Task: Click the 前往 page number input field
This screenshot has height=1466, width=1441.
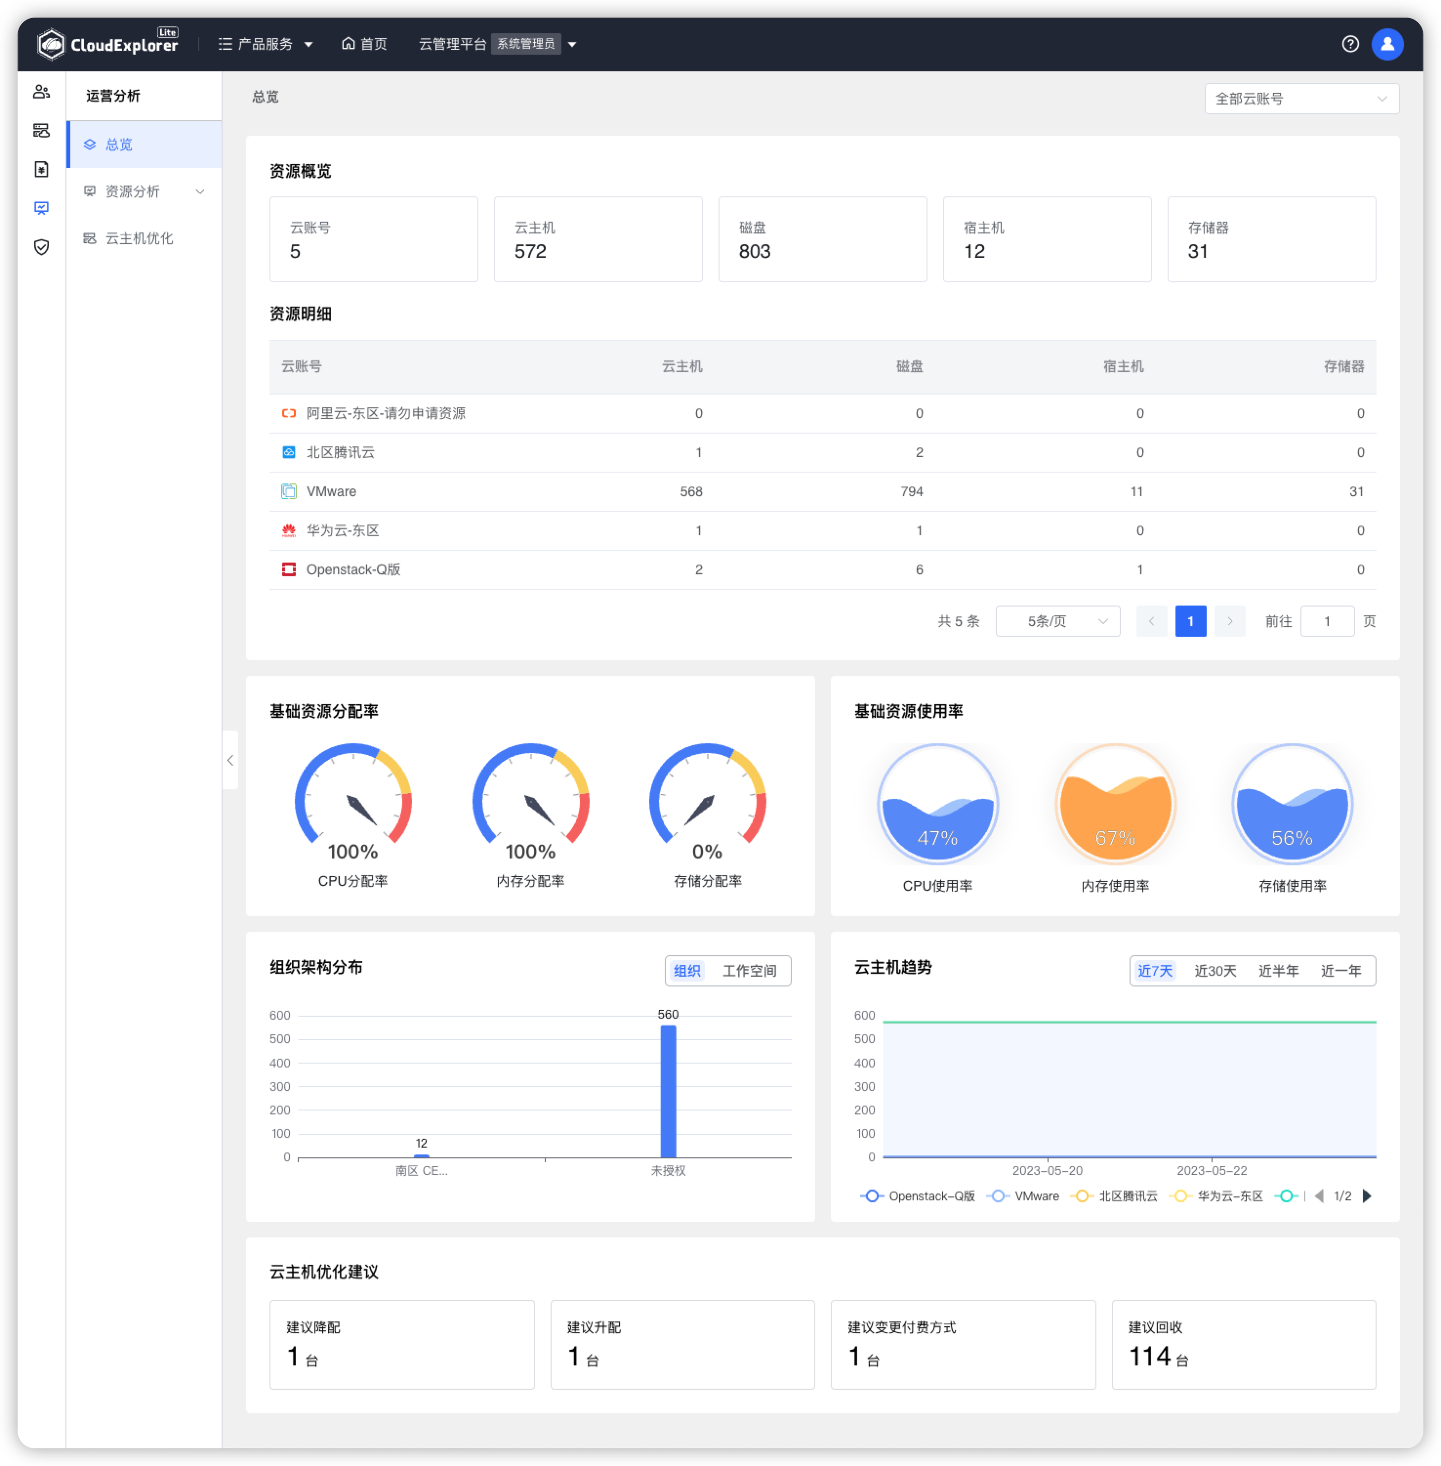Action: (x=1327, y=621)
